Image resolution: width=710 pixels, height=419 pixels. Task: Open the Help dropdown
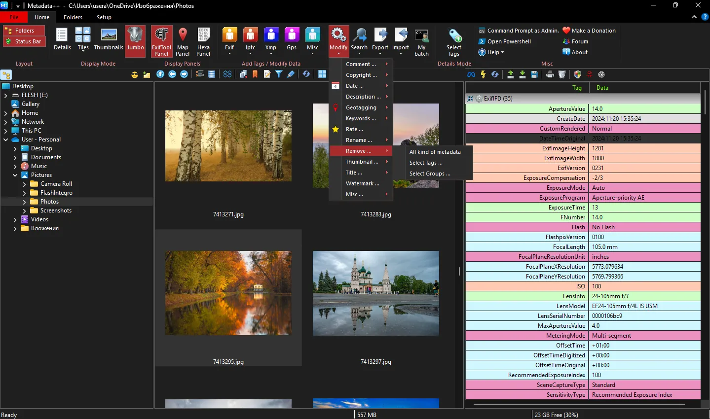[491, 52]
